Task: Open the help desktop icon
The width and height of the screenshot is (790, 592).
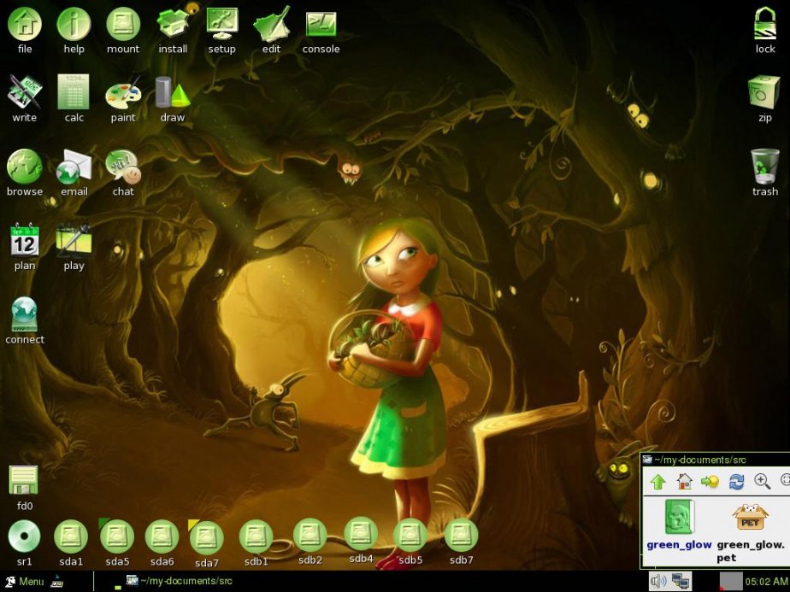Action: tap(74, 25)
